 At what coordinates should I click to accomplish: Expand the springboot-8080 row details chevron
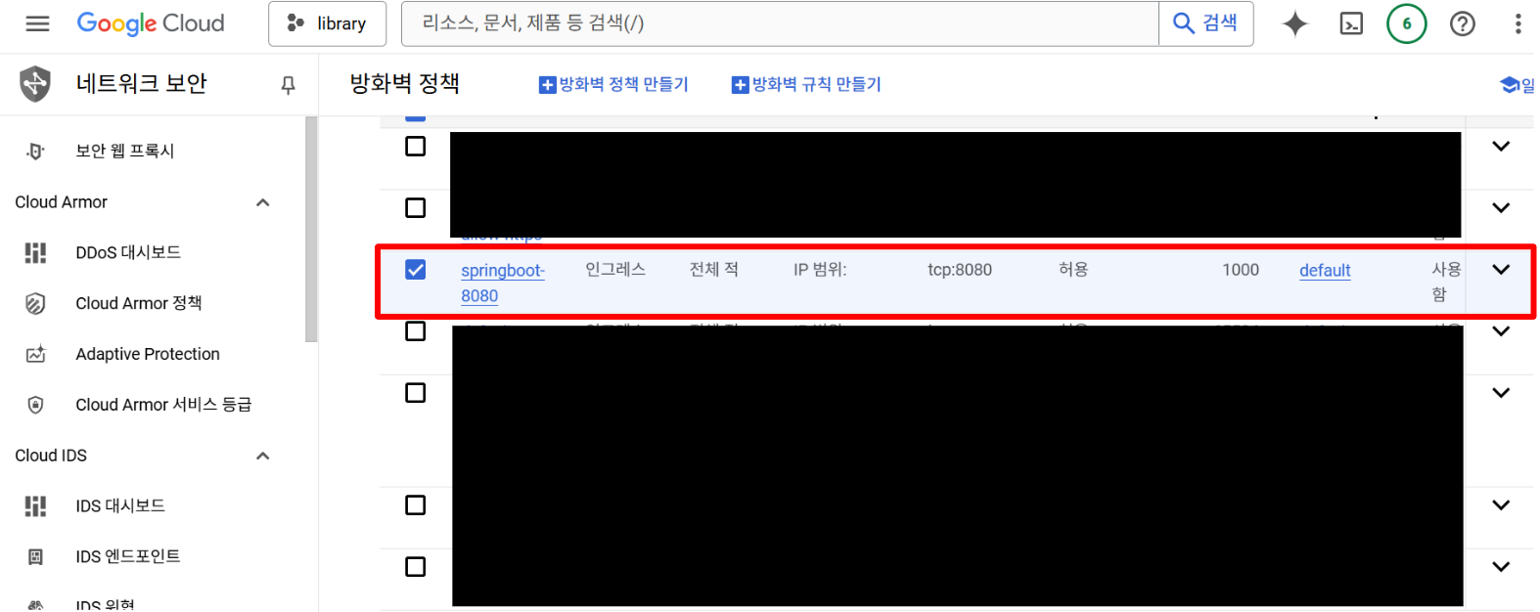1501,270
